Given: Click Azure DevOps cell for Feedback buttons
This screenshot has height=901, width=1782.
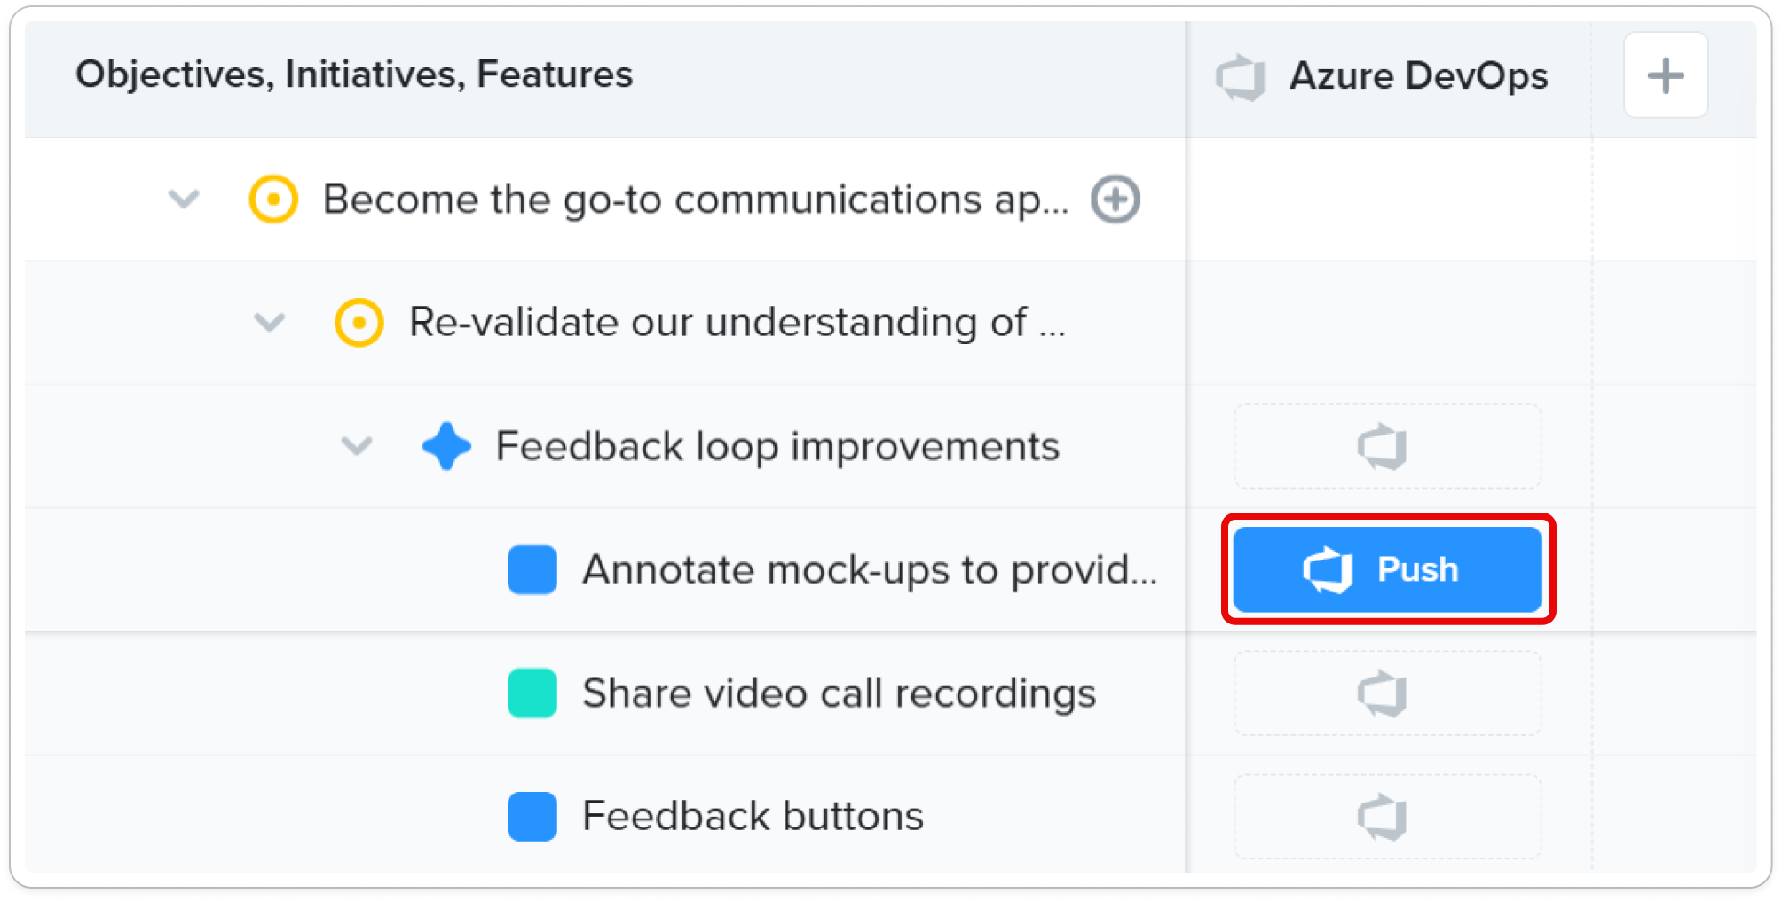Looking at the screenshot, I should (1387, 817).
